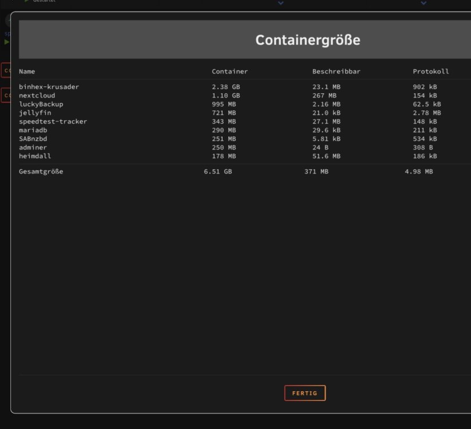Select the 1.10 GB container value

[x=226, y=96]
